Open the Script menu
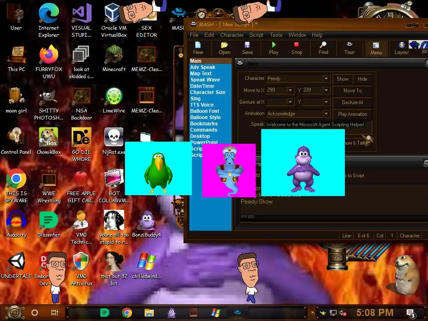 [256, 35]
